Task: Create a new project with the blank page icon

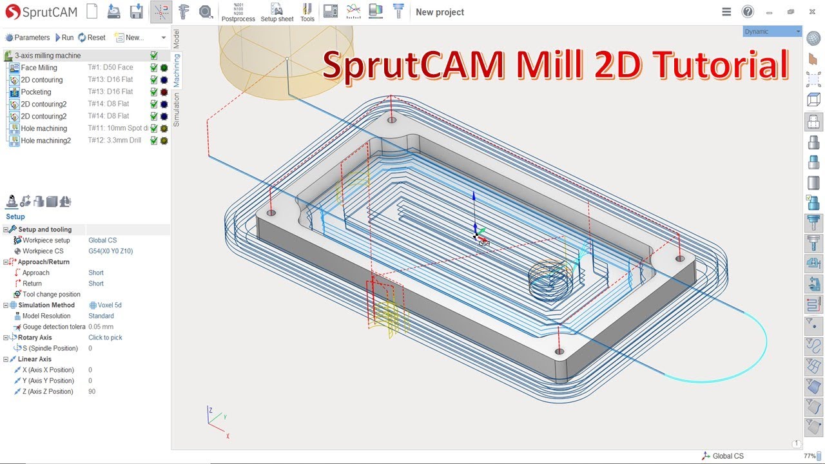Action: (x=92, y=12)
